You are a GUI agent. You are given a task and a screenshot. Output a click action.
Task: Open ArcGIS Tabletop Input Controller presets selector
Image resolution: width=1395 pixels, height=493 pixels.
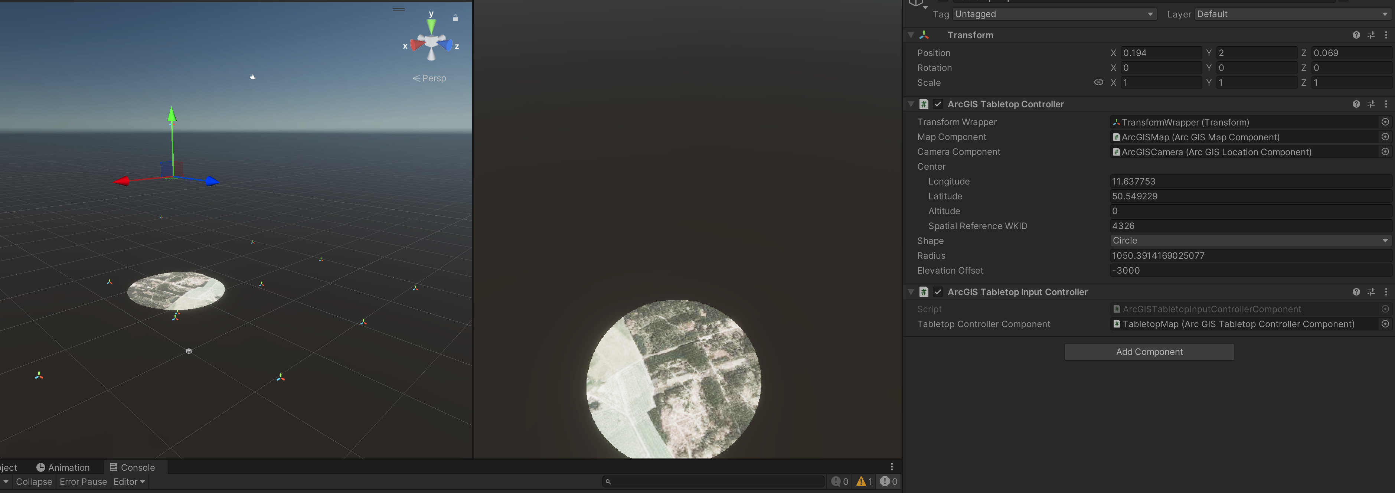tap(1371, 292)
